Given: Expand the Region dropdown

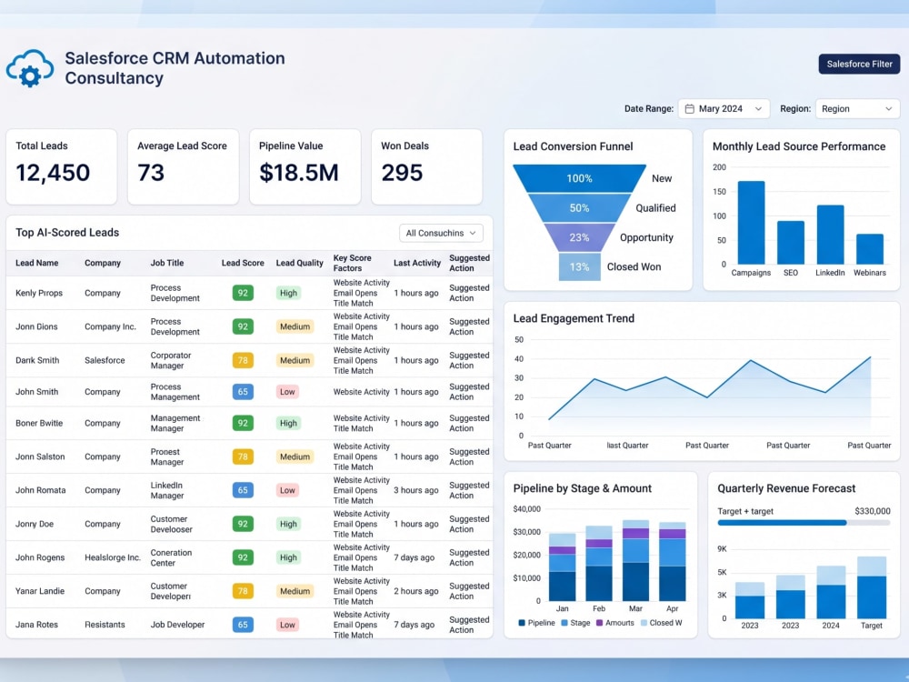Looking at the screenshot, I should pos(857,109).
